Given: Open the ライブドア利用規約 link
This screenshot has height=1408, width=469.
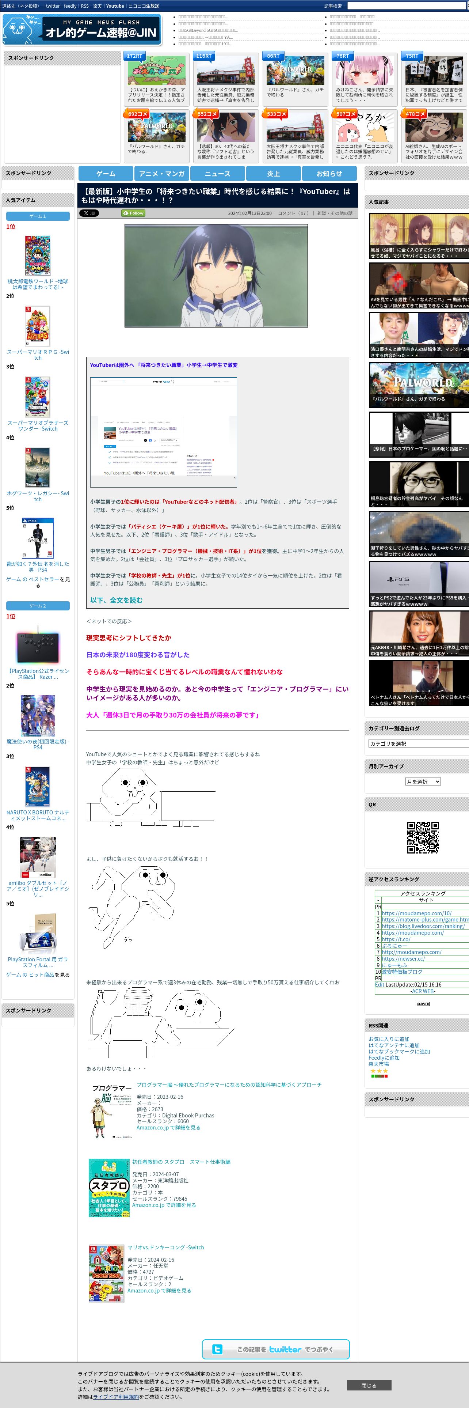Looking at the screenshot, I should click(116, 1397).
